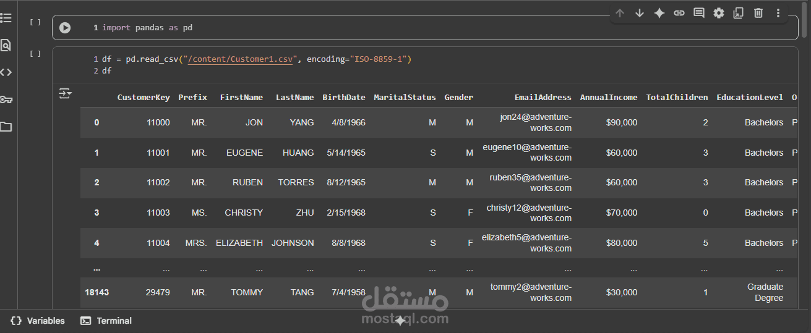Click the $30,000 income cell
The height and width of the screenshot is (333, 811).
coord(622,292)
